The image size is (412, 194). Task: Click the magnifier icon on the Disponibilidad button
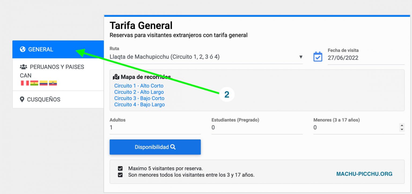(173, 147)
